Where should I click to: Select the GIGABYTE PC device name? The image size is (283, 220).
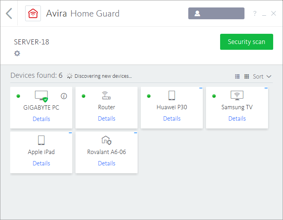(41, 108)
